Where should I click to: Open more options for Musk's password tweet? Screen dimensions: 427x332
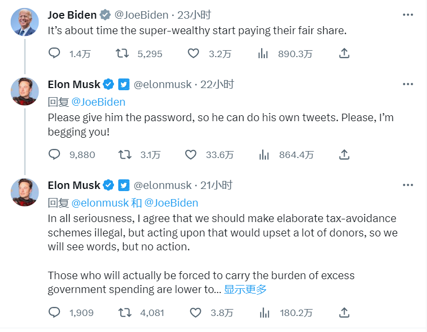coord(408,84)
